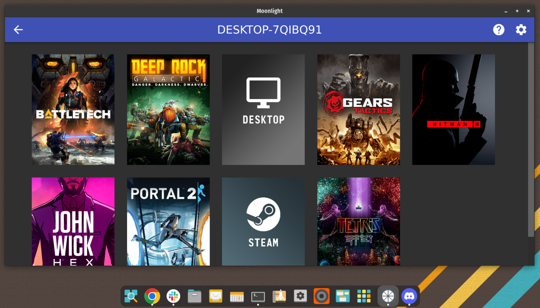Open Slack from the dock
This screenshot has width=540, height=308.
click(x=173, y=296)
